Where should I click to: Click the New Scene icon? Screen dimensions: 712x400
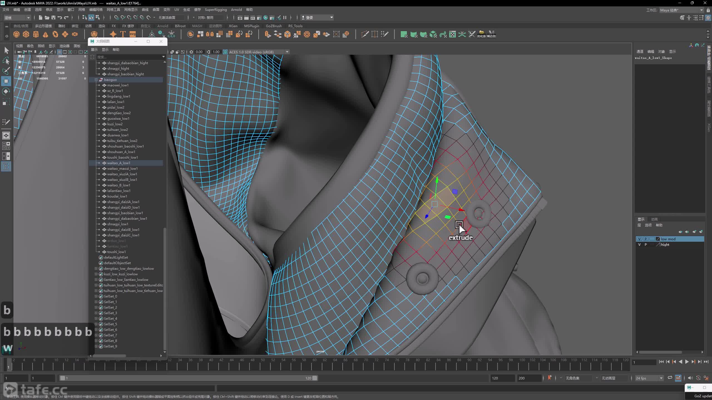(41, 17)
